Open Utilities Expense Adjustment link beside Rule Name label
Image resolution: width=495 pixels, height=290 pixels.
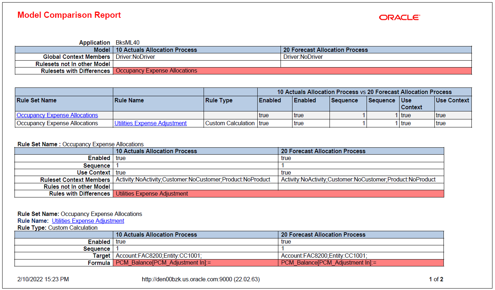coord(88,221)
